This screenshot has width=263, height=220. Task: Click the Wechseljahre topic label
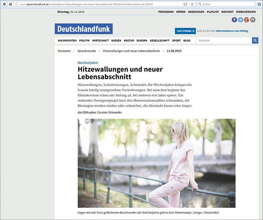[x=88, y=63]
